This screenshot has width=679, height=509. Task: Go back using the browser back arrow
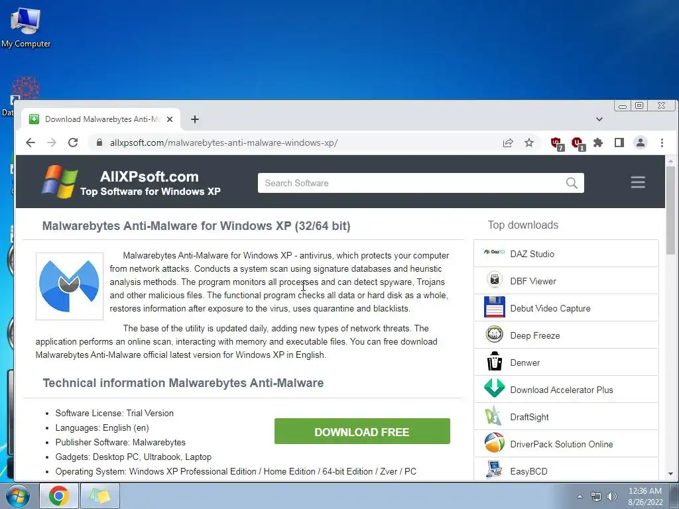pyautogui.click(x=31, y=142)
